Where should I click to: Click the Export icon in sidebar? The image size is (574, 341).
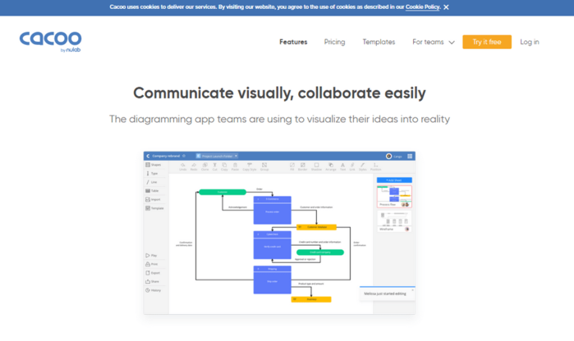coord(148,273)
